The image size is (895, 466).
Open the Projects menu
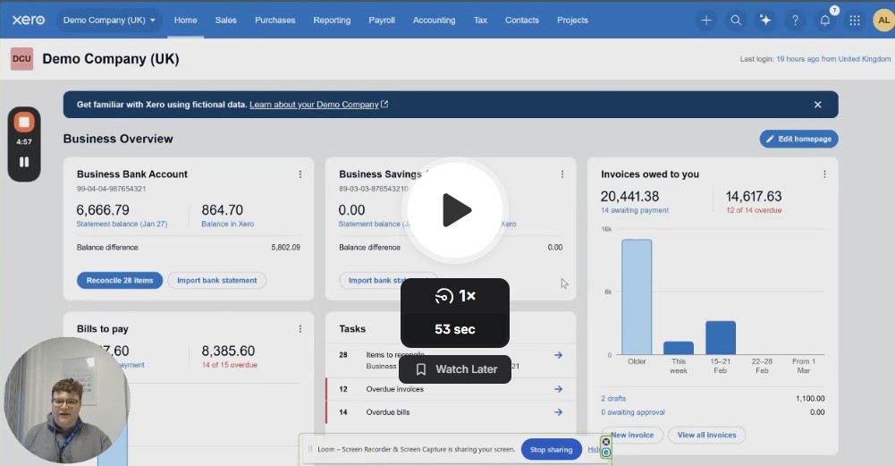click(x=572, y=20)
